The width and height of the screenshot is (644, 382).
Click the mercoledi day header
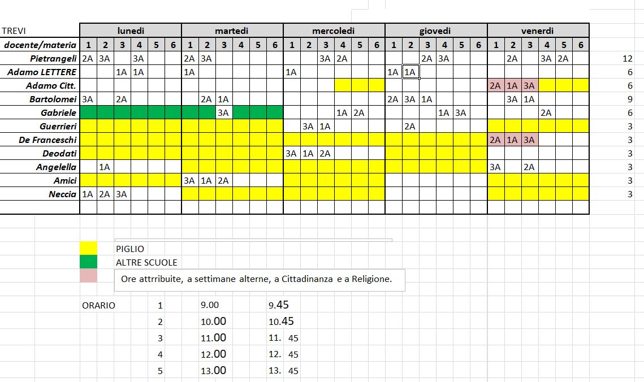point(334,31)
